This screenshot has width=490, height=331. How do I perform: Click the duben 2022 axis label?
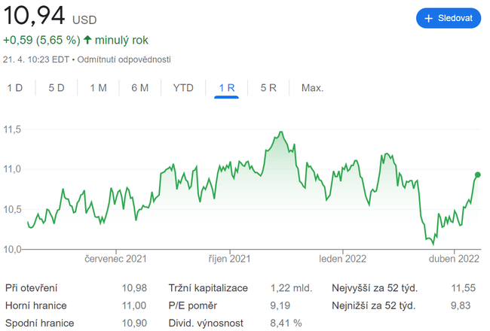click(x=455, y=259)
